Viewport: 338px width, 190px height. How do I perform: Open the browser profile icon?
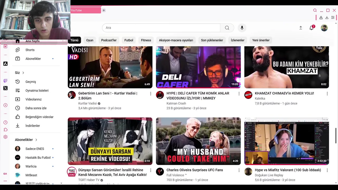click(x=321, y=18)
